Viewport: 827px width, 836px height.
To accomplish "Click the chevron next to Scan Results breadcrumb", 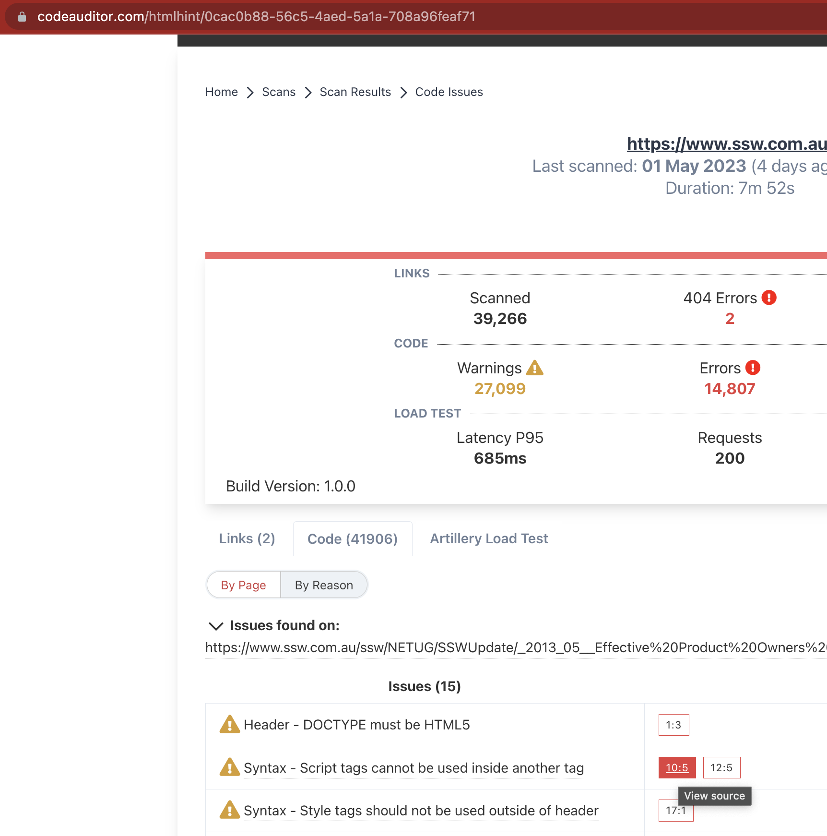I will point(403,93).
